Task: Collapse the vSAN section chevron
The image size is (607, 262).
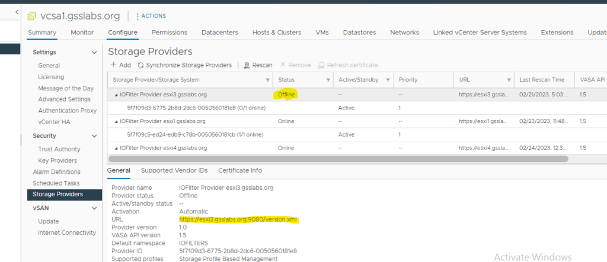Action: [94, 208]
